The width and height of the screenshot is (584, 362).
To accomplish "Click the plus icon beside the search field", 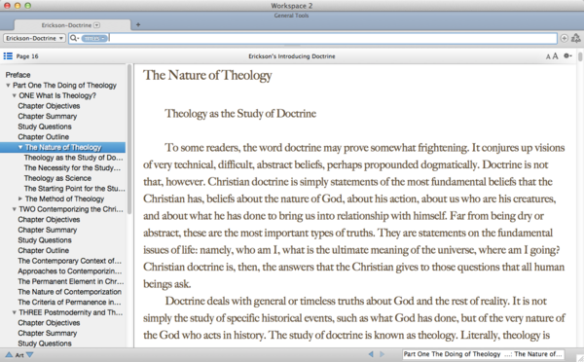I will [564, 38].
